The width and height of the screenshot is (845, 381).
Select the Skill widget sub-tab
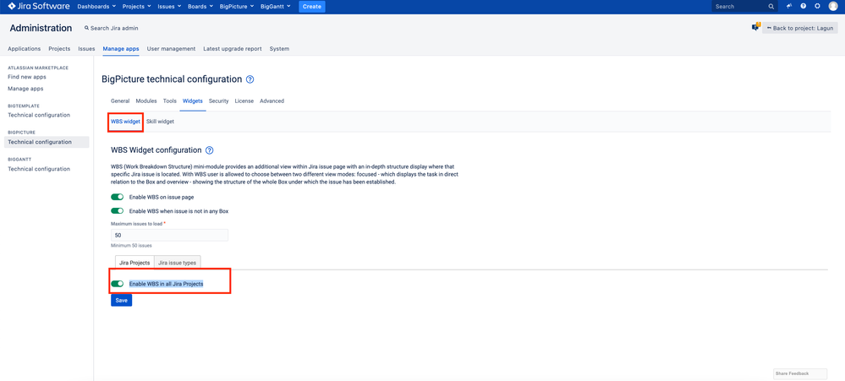pos(160,122)
